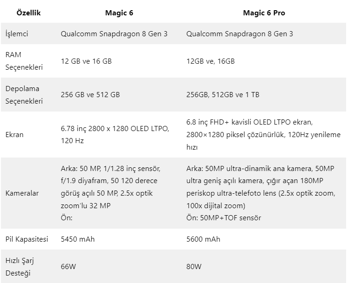Click the Pil Kapasitesi row label
This screenshot has height=283, width=348.
(27, 239)
